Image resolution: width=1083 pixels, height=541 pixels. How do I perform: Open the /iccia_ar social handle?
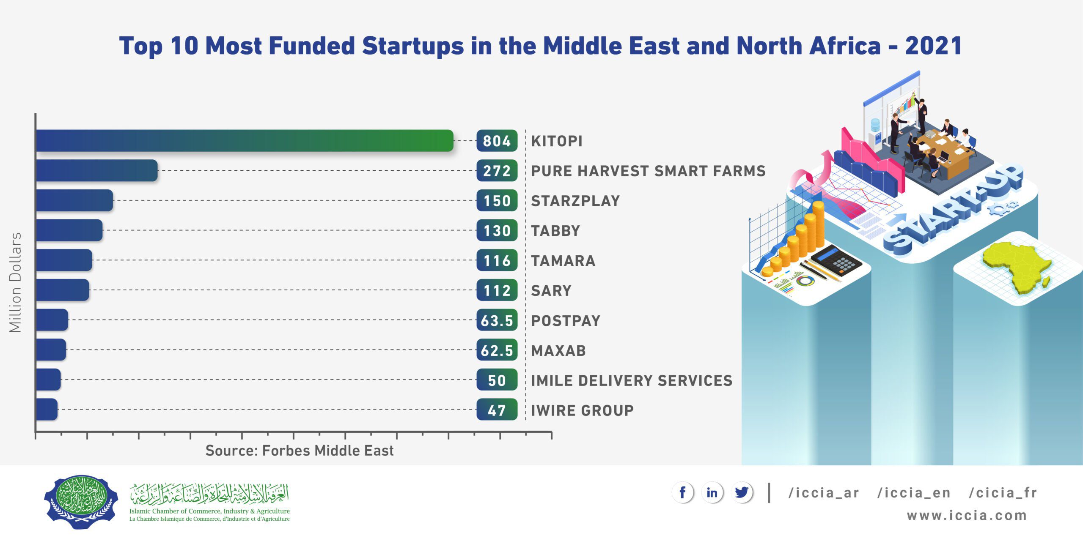click(x=824, y=493)
